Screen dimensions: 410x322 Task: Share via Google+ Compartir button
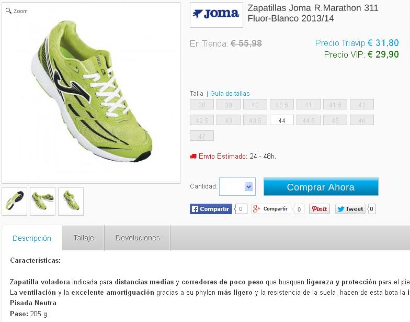pyautogui.click(x=271, y=209)
